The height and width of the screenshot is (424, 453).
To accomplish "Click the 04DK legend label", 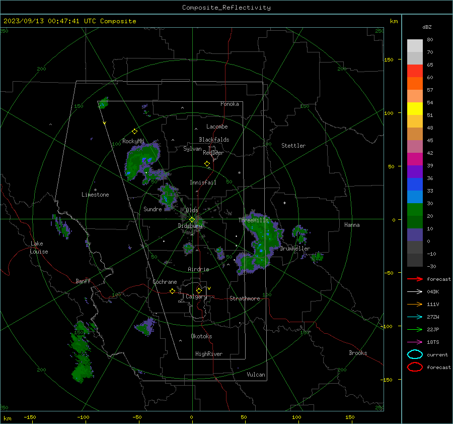I will [433, 291].
